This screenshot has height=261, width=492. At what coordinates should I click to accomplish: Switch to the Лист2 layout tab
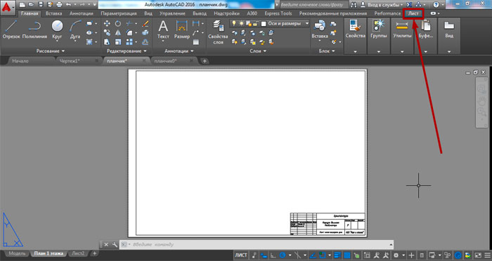[x=78, y=253]
